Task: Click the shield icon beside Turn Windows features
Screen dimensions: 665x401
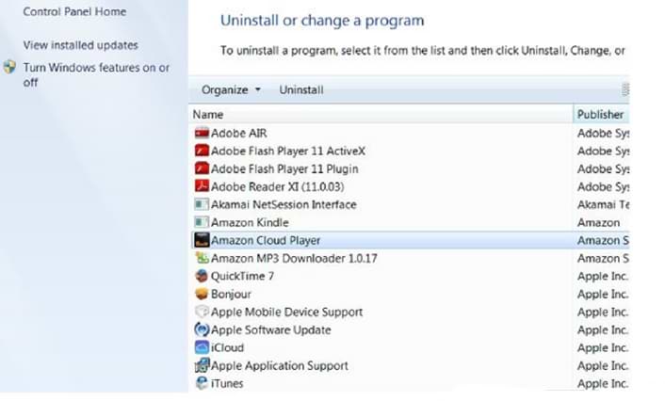Action: coord(9,67)
